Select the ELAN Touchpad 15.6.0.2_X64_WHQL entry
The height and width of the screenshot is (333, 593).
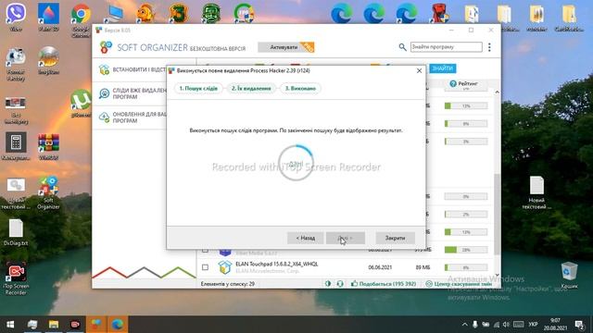[277, 264]
